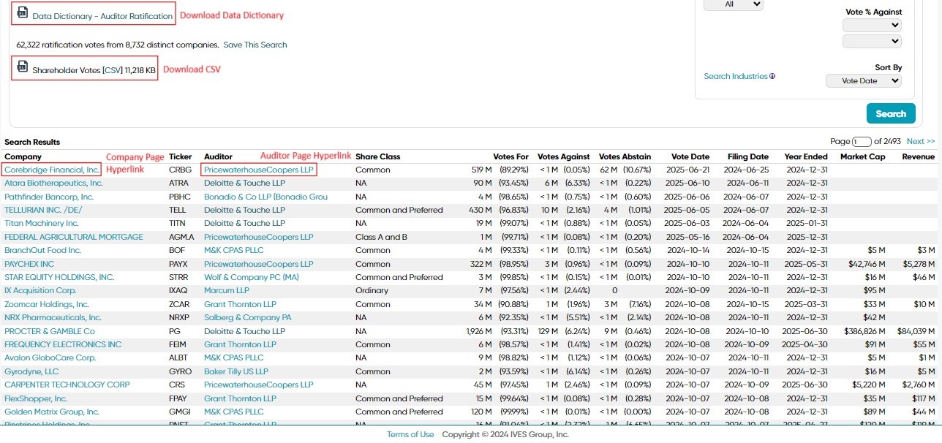942x443 pixels.
Task: Click the Shareholder Votes CSV file icon
Action: 23,67
